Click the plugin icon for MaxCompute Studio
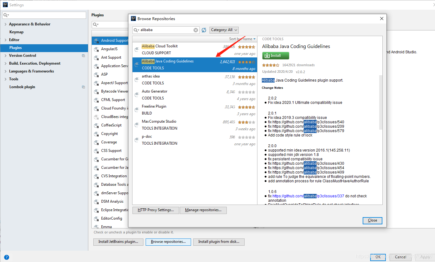The width and height of the screenshot is (435, 262). click(137, 125)
